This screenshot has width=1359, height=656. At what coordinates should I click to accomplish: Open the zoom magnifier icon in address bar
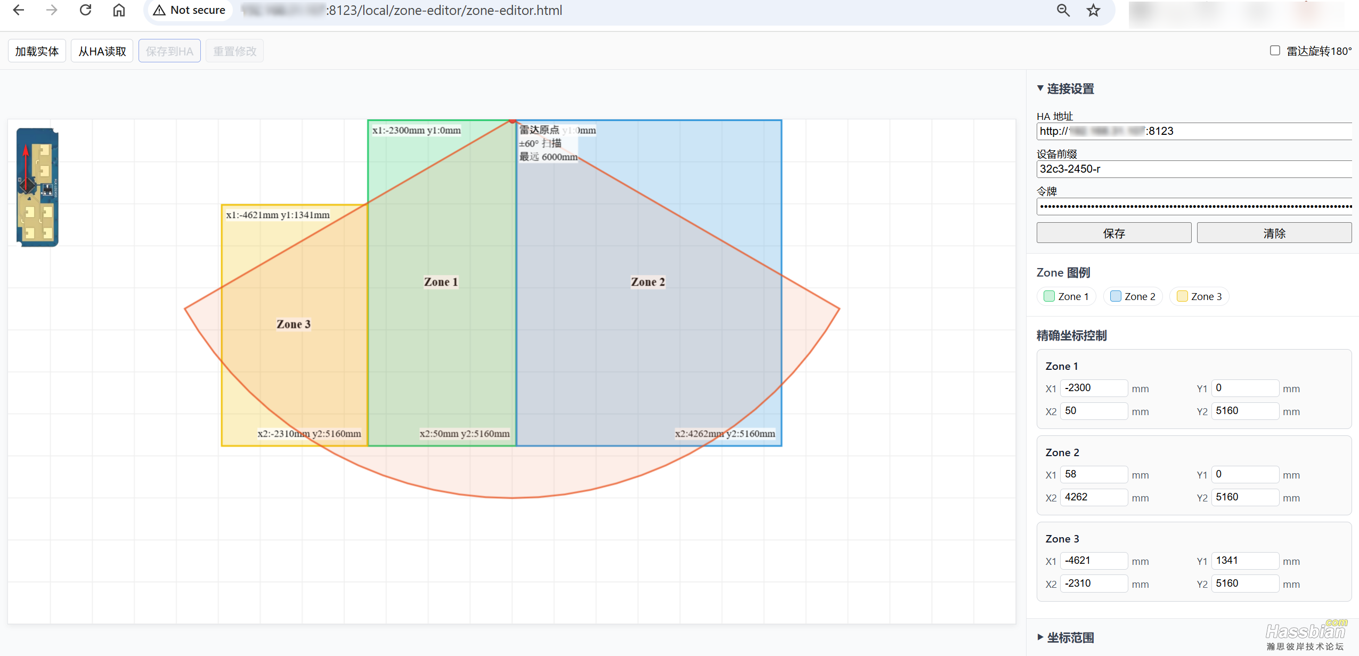point(1063,10)
